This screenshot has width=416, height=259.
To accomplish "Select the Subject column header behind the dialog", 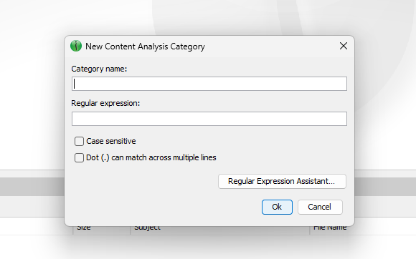I will coord(147,228).
